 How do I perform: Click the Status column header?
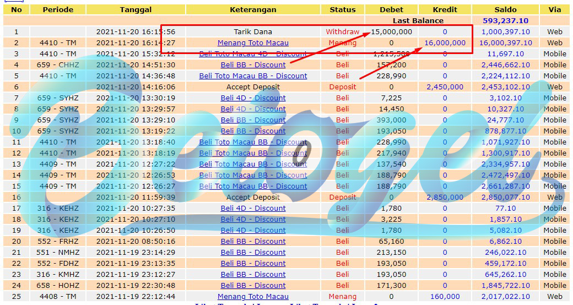pos(342,9)
